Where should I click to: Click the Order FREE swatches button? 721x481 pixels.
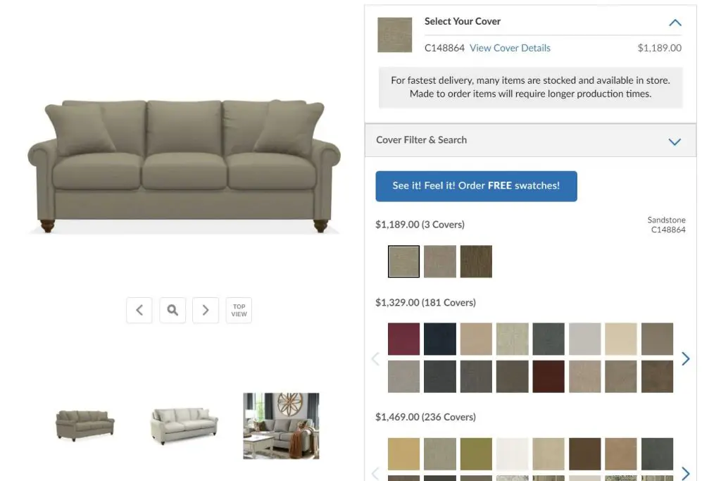tap(476, 186)
